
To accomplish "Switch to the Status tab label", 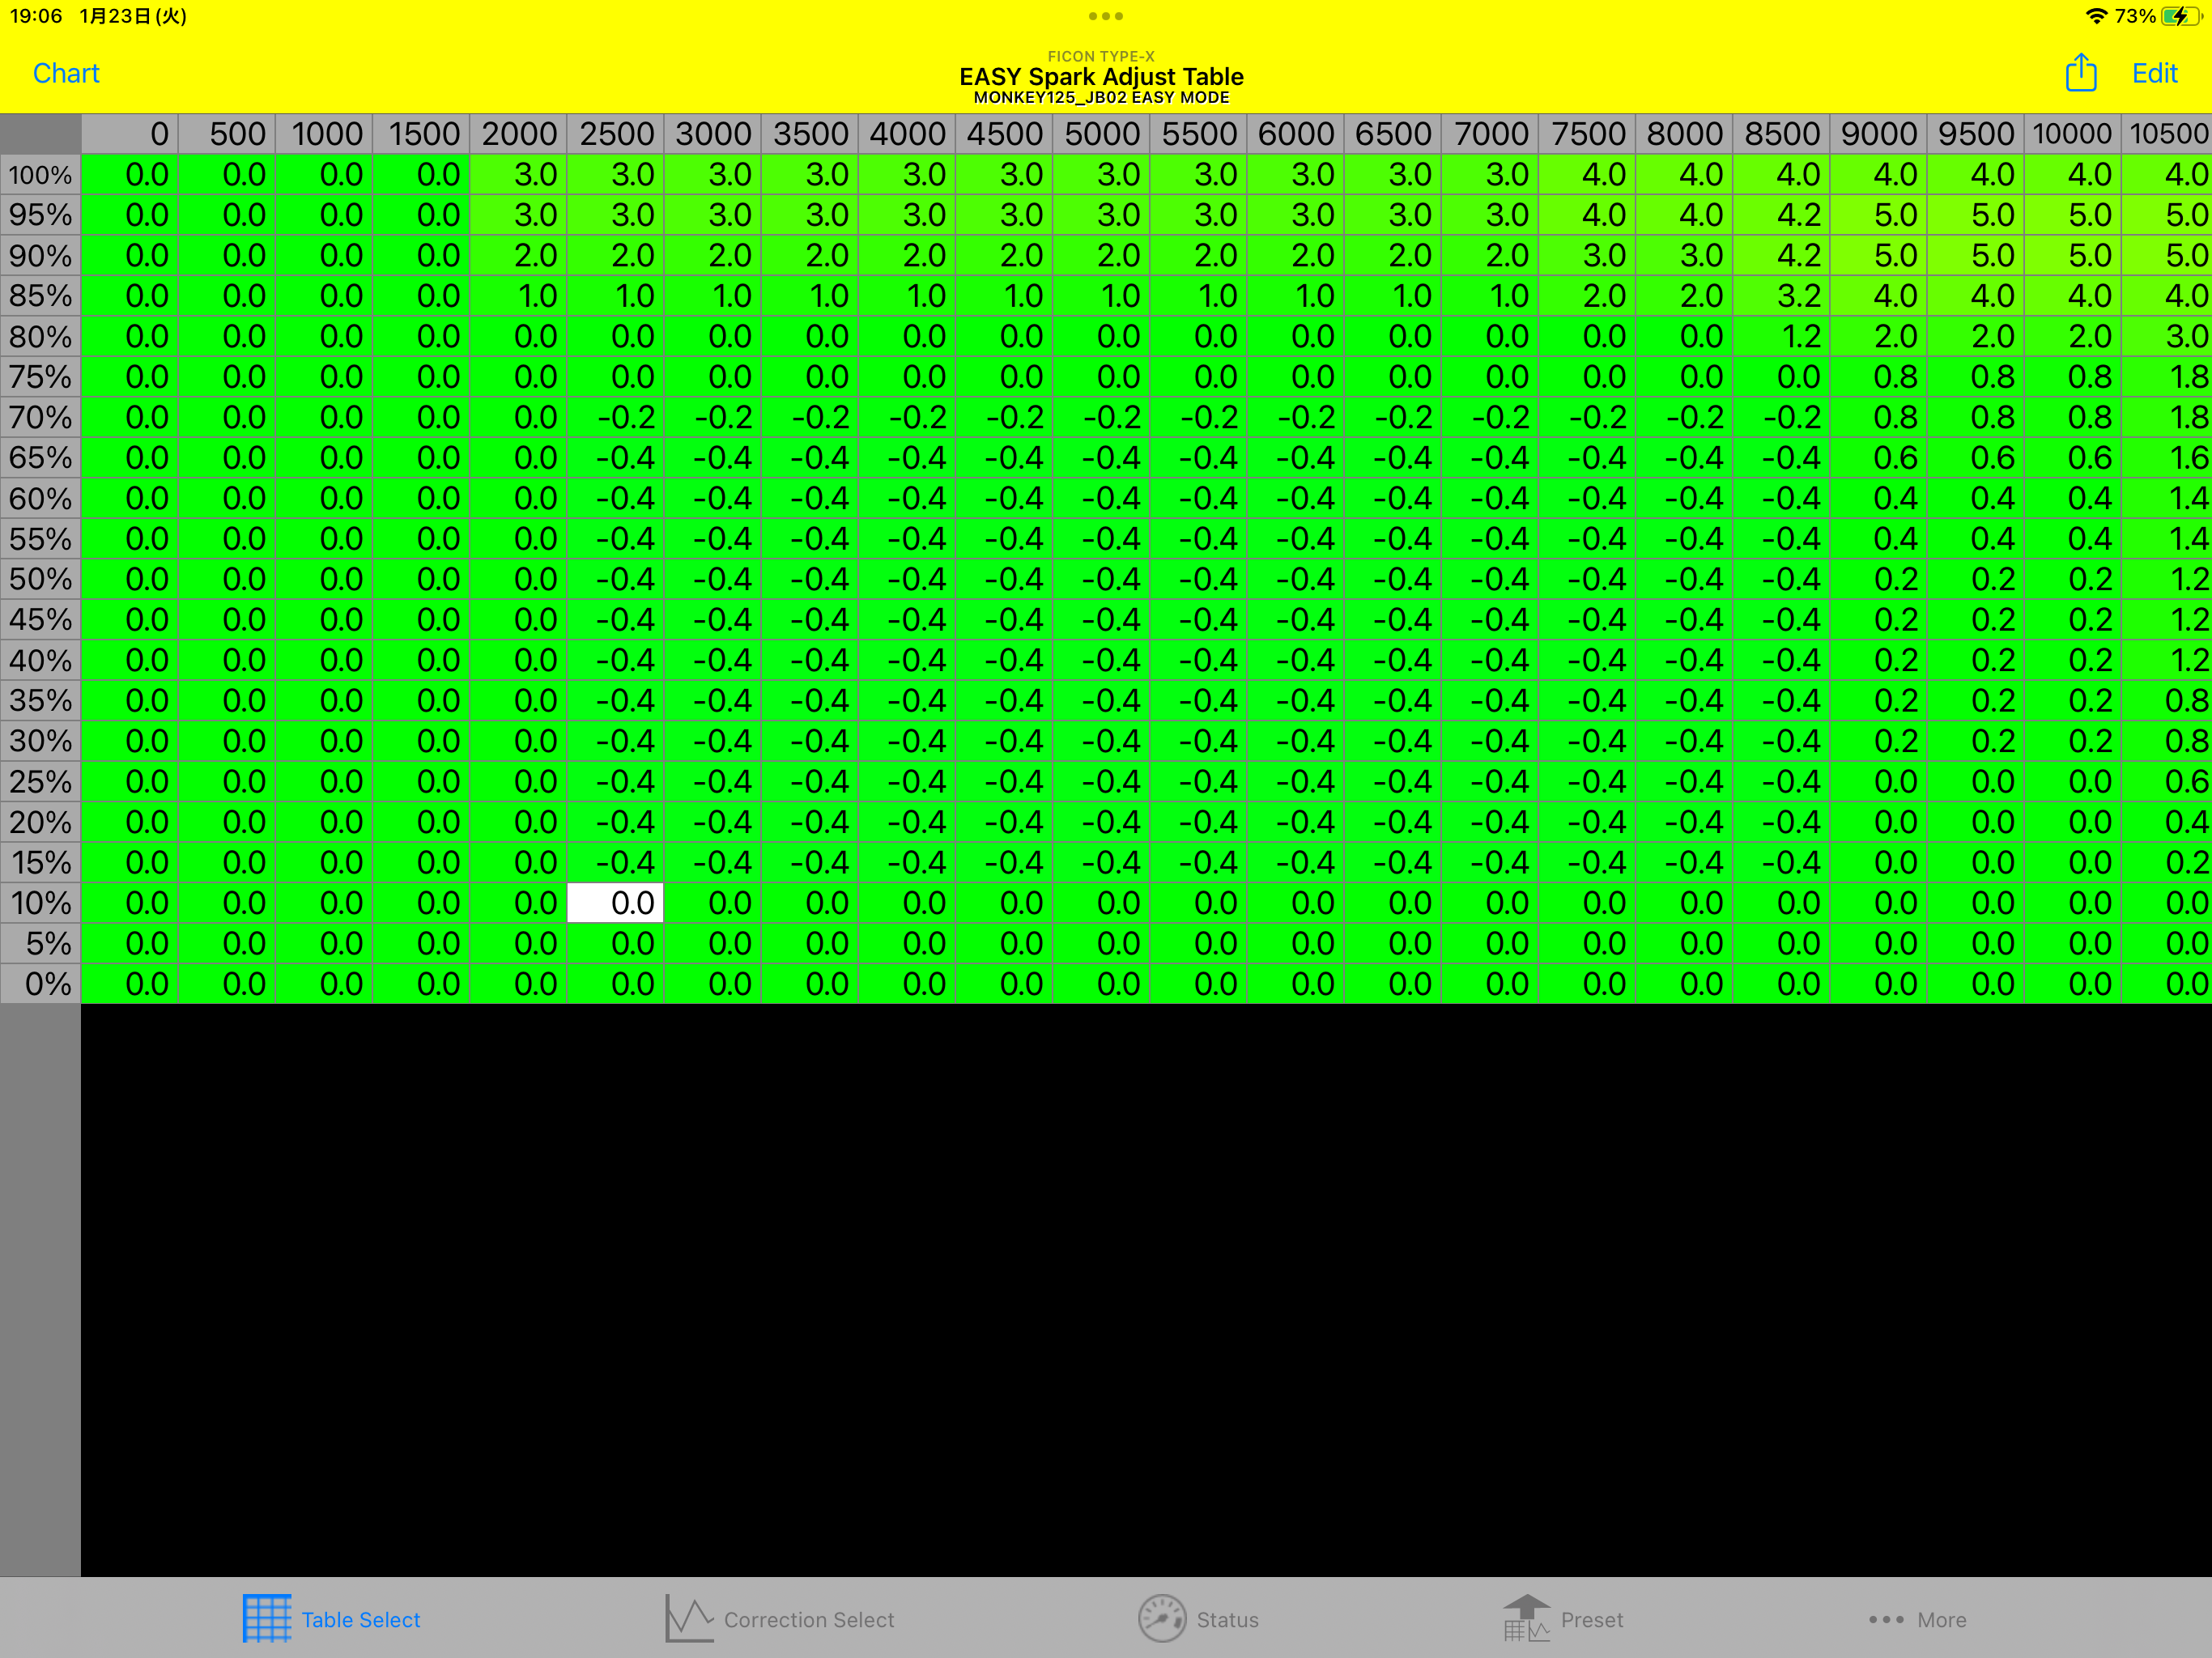I will pos(1227,1620).
